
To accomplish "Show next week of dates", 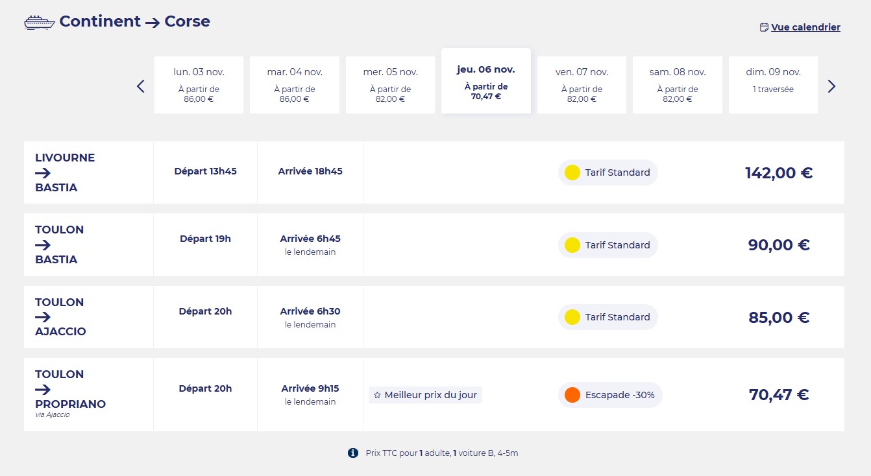I will click(x=831, y=86).
